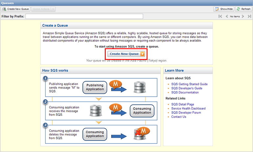253x152 pixels.
Task: Refresh the queue list
Action: coord(243,9)
